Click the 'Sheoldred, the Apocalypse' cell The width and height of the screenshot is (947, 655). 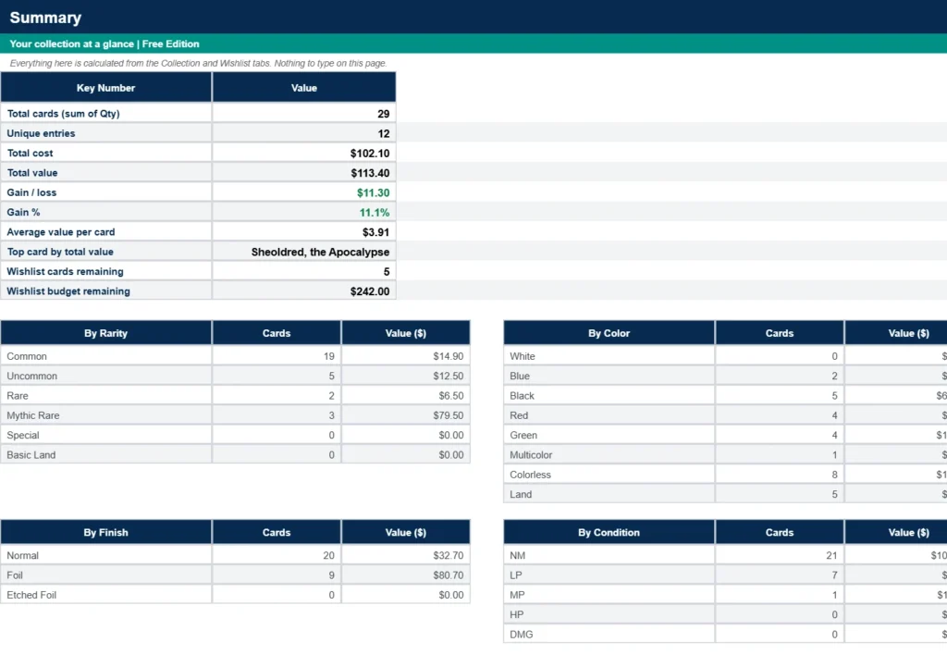coord(303,252)
